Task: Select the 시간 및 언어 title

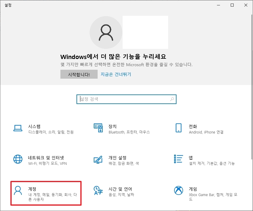Action: (120, 189)
